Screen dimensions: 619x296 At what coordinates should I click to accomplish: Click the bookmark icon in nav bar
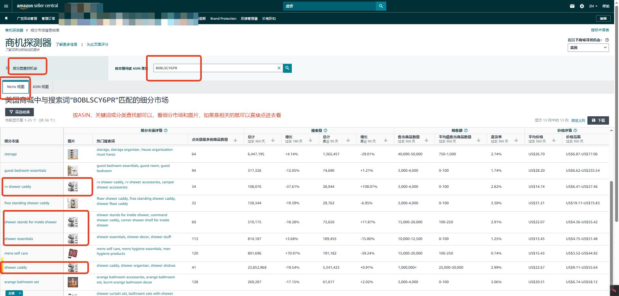coord(6,18)
